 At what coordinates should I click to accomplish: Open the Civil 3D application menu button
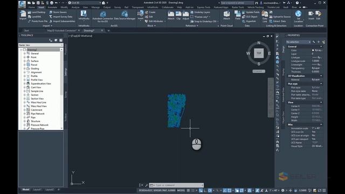[x=22, y=4]
